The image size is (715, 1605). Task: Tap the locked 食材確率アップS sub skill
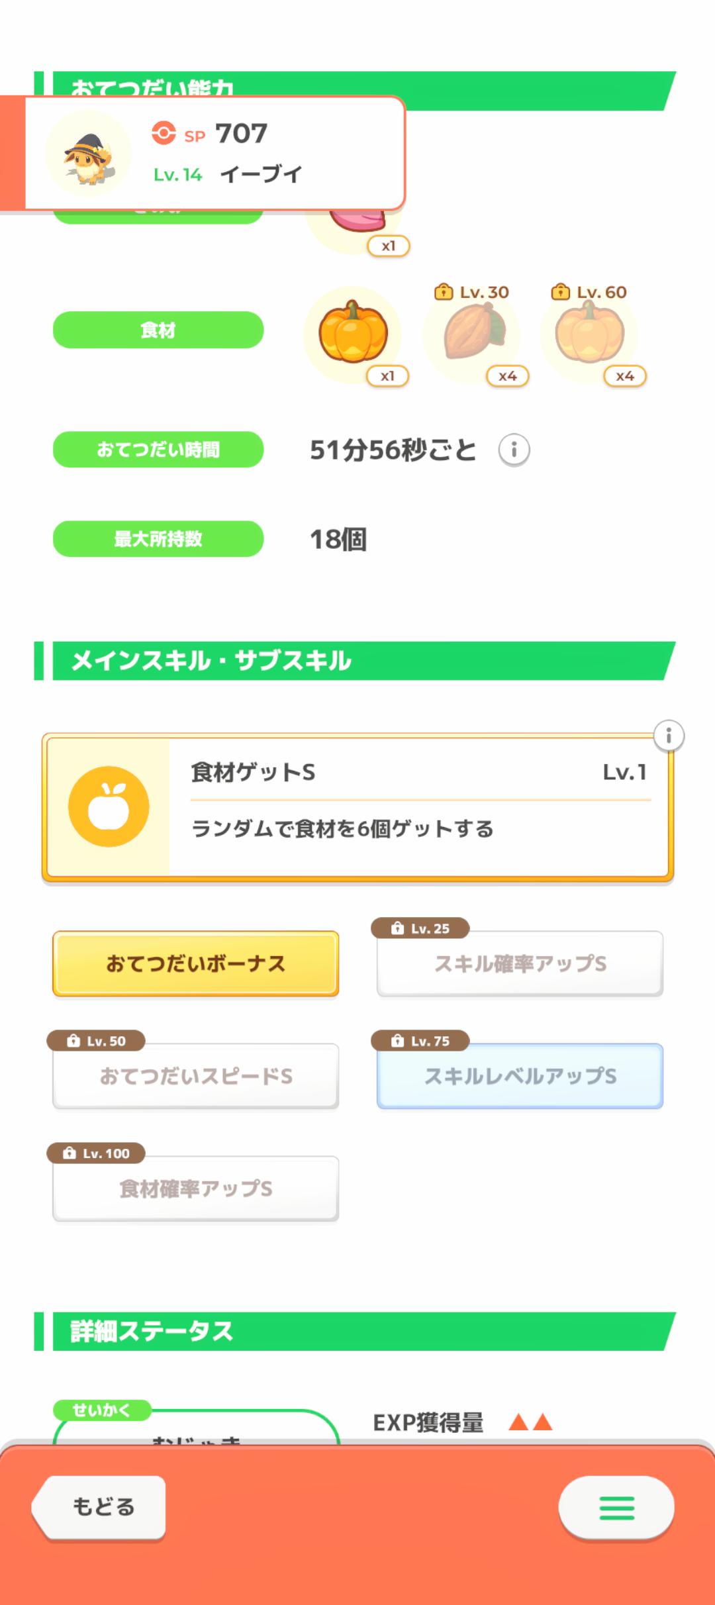[196, 1189]
